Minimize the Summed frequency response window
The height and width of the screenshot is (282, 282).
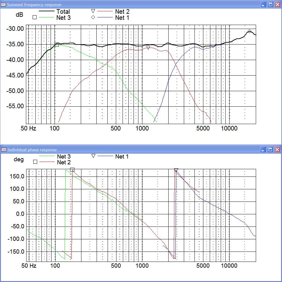point(264,5)
